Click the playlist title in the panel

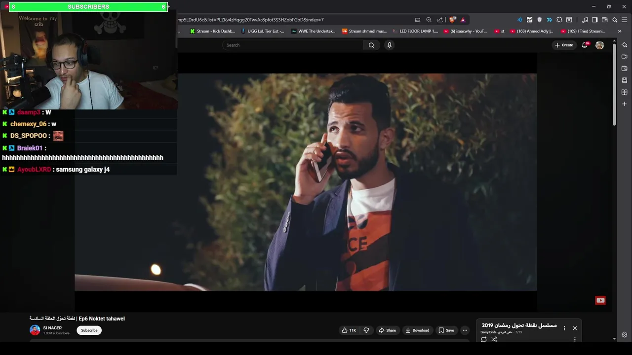pyautogui.click(x=519, y=325)
